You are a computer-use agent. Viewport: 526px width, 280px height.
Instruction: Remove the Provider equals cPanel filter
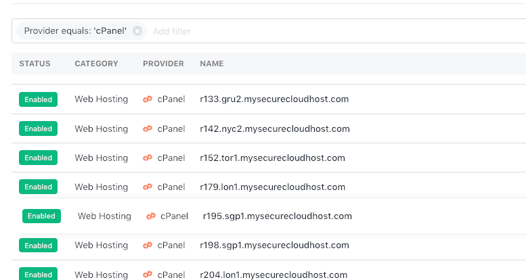point(137,31)
